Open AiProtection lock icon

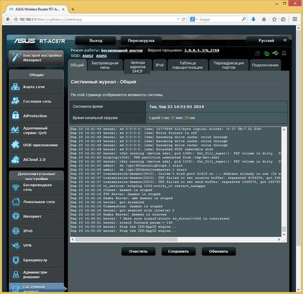coord(15,115)
